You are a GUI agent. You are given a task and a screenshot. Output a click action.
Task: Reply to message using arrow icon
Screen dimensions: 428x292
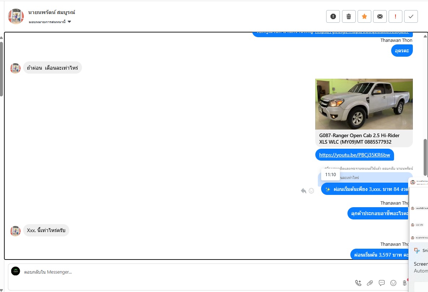tap(303, 191)
